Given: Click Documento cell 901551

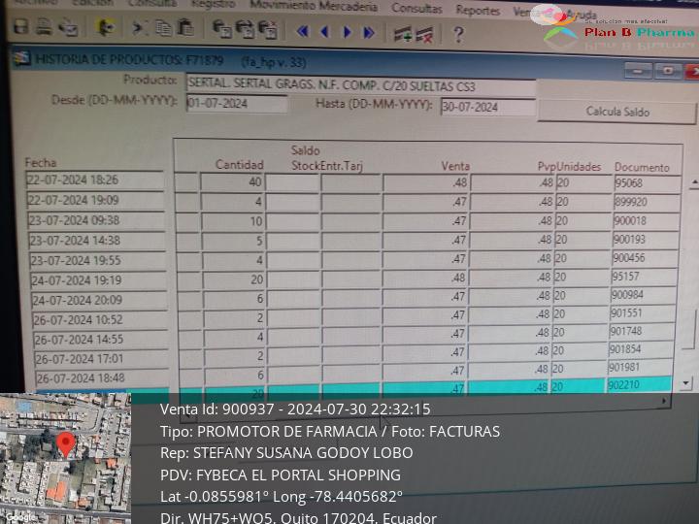Looking at the screenshot, I should coord(643,313).
